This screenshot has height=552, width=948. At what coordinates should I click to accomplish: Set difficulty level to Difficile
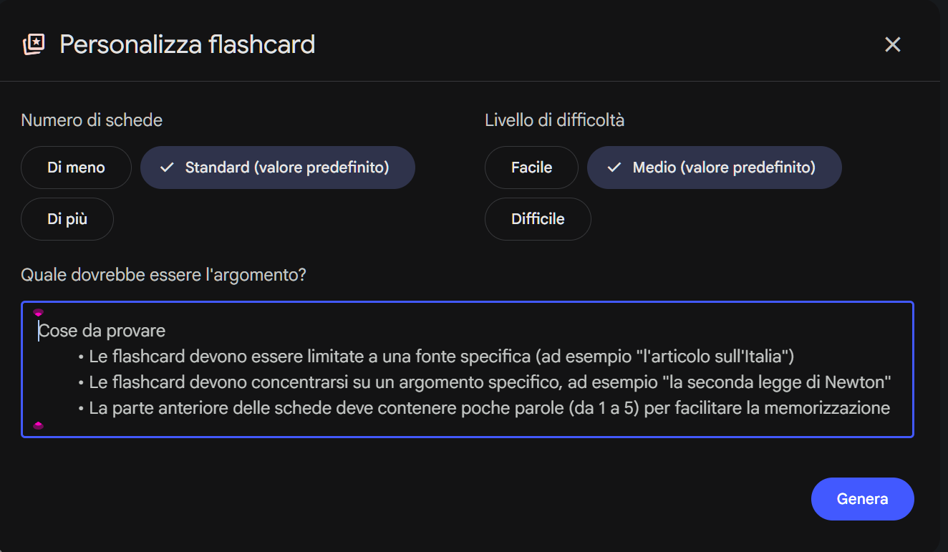pos(538,219)
